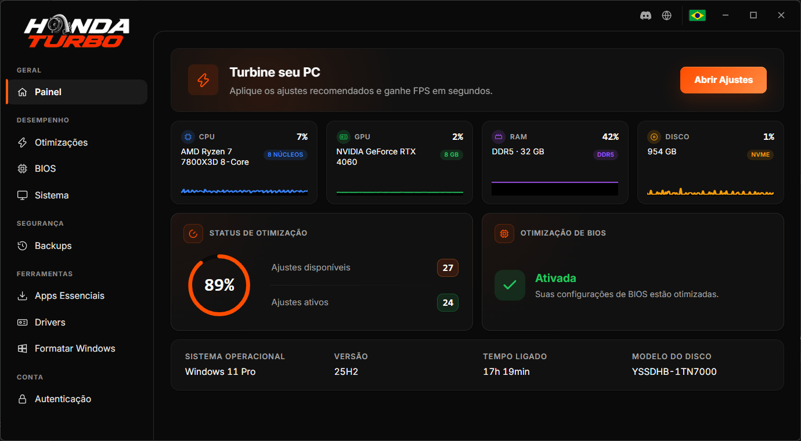Screen dimensions: 801x441
Task: Go to Otimizações section
Action: [77, 142]
